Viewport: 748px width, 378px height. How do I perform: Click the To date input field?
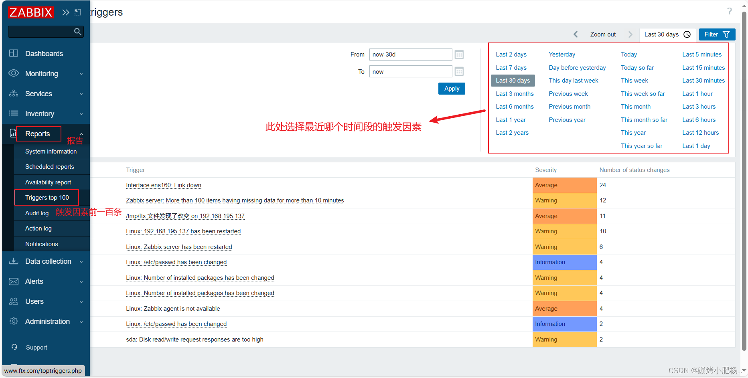tap(411, 72)
